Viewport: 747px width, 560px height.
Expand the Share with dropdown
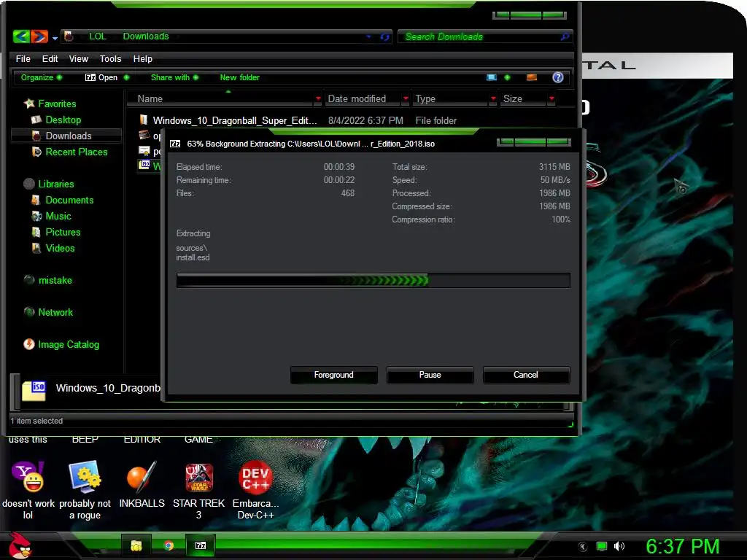click(x=174, y=77)
